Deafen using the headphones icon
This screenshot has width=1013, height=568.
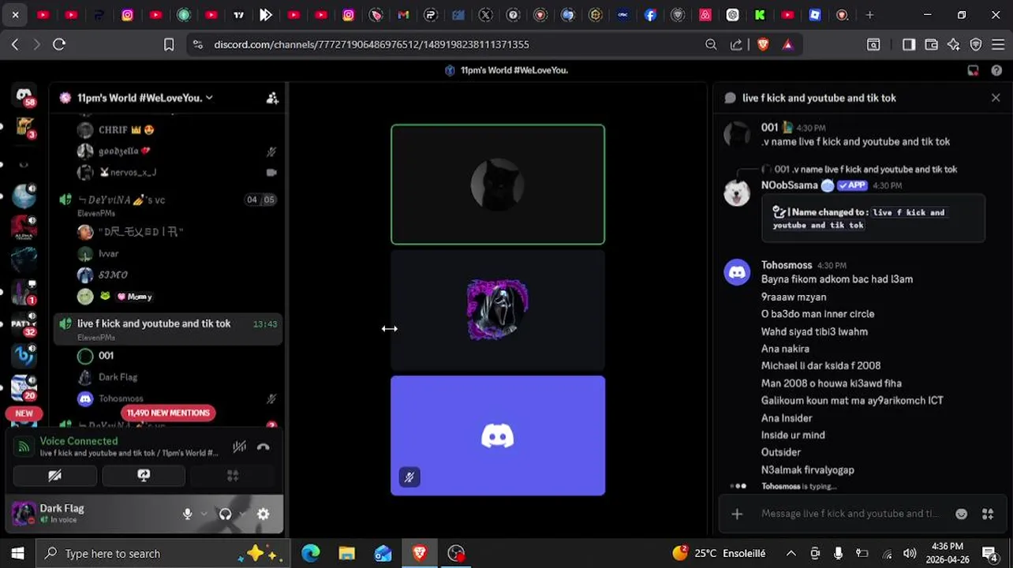(225, 514)
